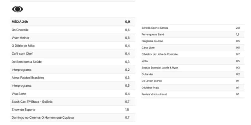
Task: Select Alma: Futebol Brasileiro entry
Action: pos(72,78)
